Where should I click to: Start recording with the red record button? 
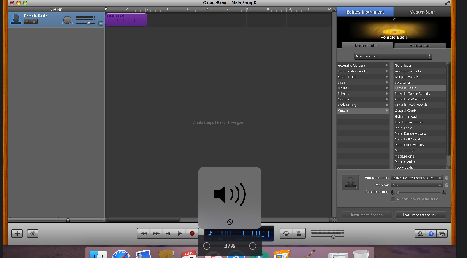pos(192,233)
